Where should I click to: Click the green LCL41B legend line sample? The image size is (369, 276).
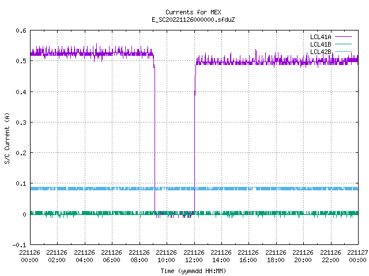(x=343, y=44)
